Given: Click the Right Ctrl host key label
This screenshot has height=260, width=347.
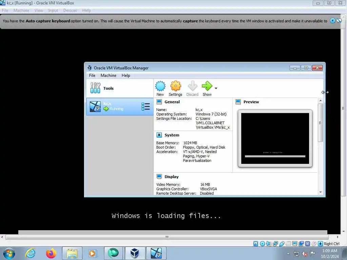Looking at the screenshot, I should (331, 244).
